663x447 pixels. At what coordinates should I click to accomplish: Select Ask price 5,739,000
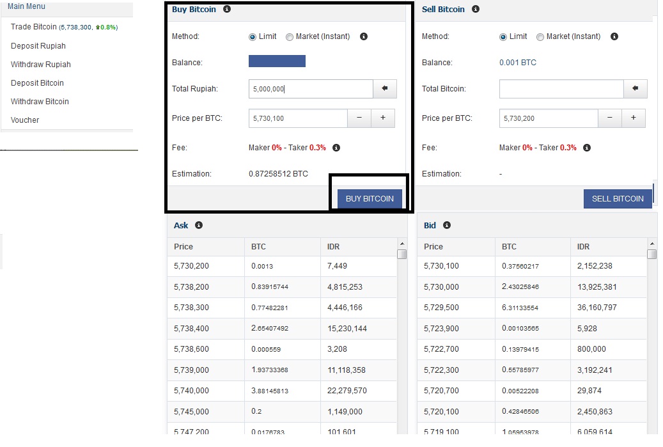click(191, 370)
